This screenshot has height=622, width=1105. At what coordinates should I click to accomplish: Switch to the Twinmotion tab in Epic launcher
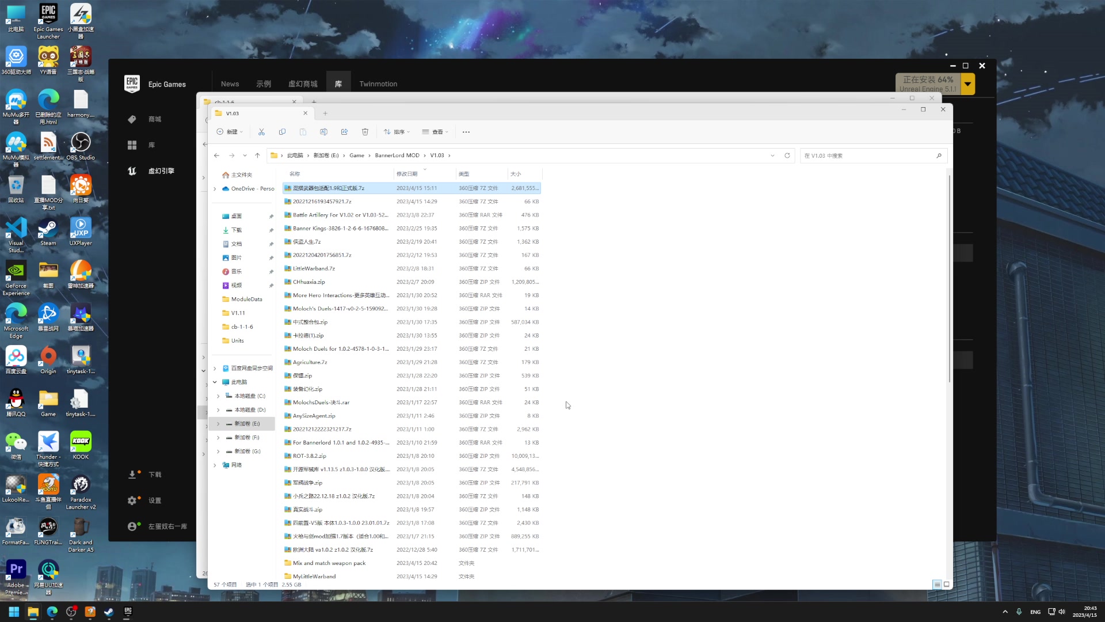point(378,84)
